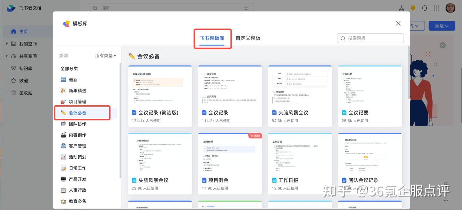The image size is (462, 210).
Task: Open the 回收站 trash icon
Action: tap(13, 93)
